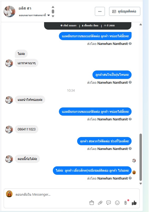Open the contact's profile picture in header
This screenshot has width=149, height=212.
[10, 11]
